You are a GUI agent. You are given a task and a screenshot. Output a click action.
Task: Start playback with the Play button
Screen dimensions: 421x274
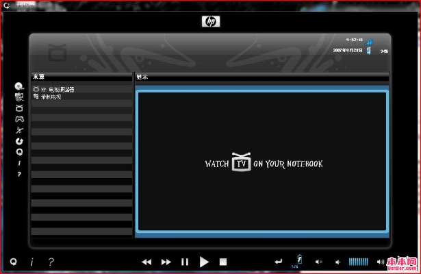tap(204, 262)
